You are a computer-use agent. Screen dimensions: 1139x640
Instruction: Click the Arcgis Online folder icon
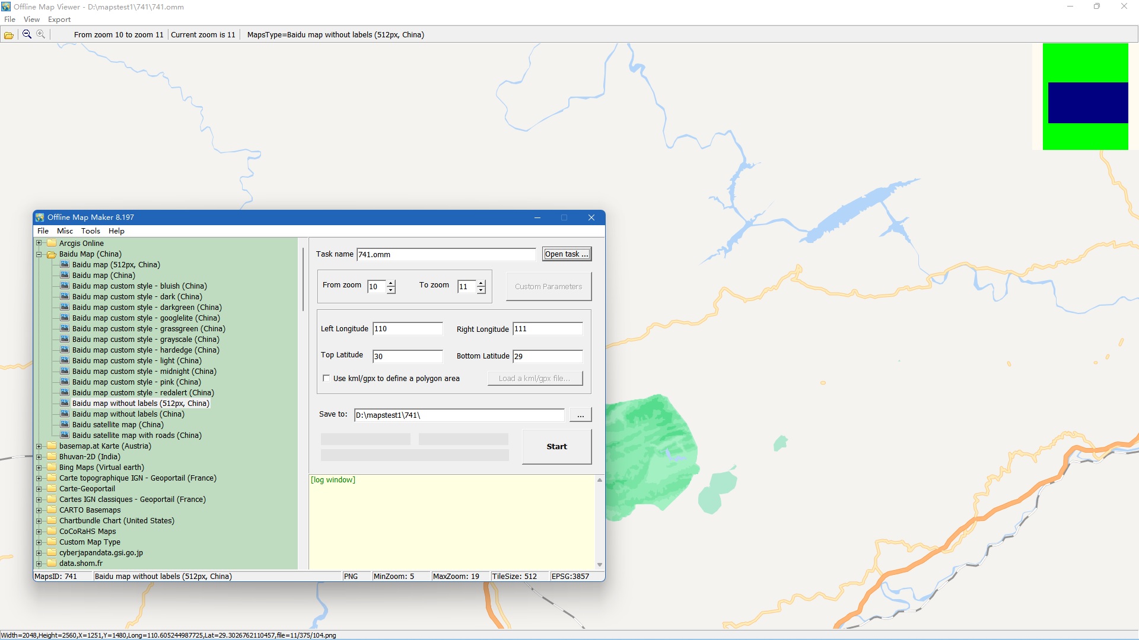click(x=52, y=243)
